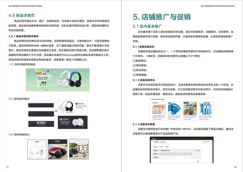Click the ¥159.00 product title link
243x172 pixels.
[x=159, y=117]
